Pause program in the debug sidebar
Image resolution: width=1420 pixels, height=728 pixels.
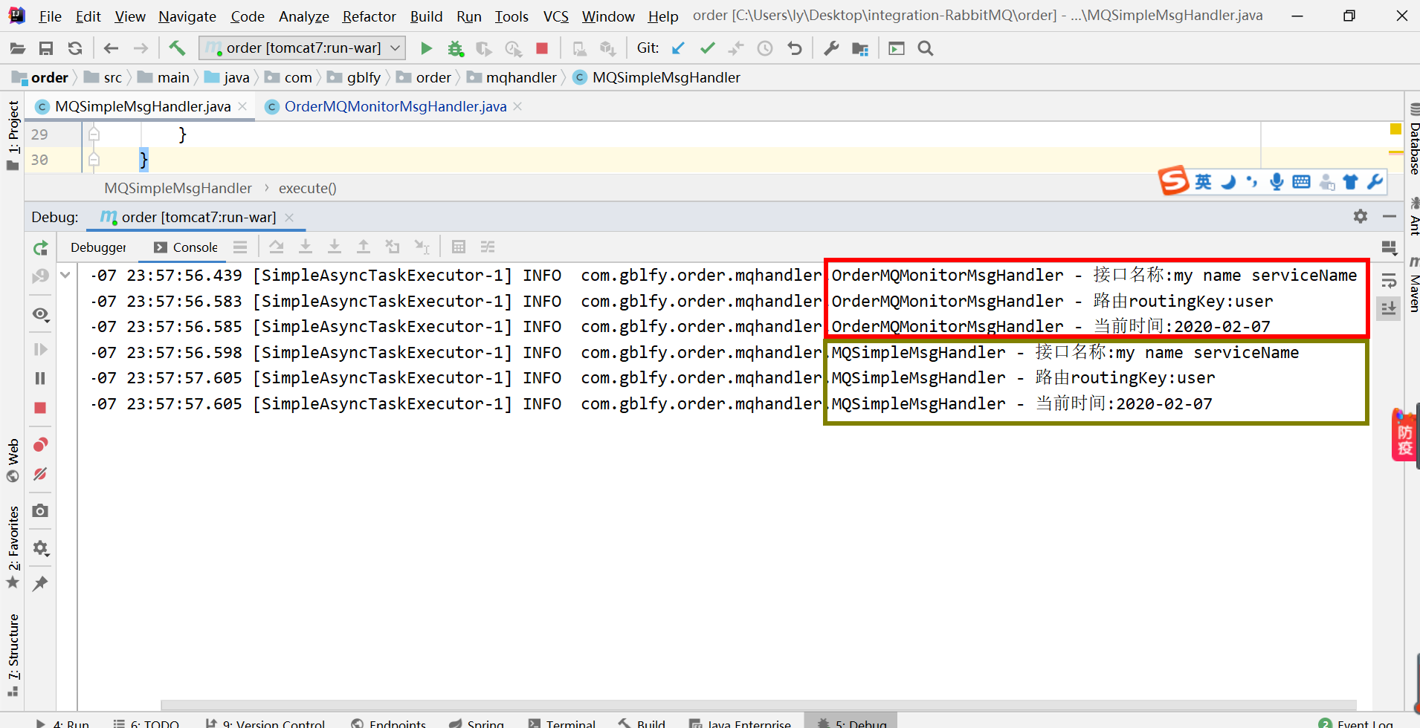[41, 378]
